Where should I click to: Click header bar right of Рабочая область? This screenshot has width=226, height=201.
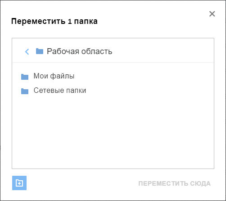(x=163, y=51)
